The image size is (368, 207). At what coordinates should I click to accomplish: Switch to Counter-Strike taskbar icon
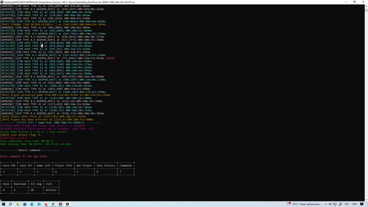(x=53, y=204)
